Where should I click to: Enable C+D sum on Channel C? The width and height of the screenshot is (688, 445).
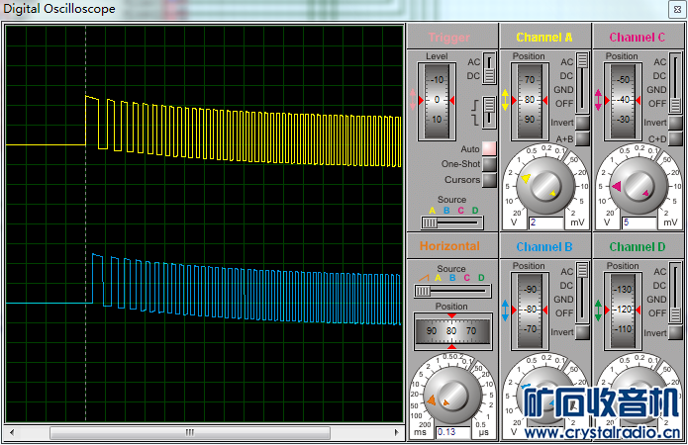tap(675, 139)
